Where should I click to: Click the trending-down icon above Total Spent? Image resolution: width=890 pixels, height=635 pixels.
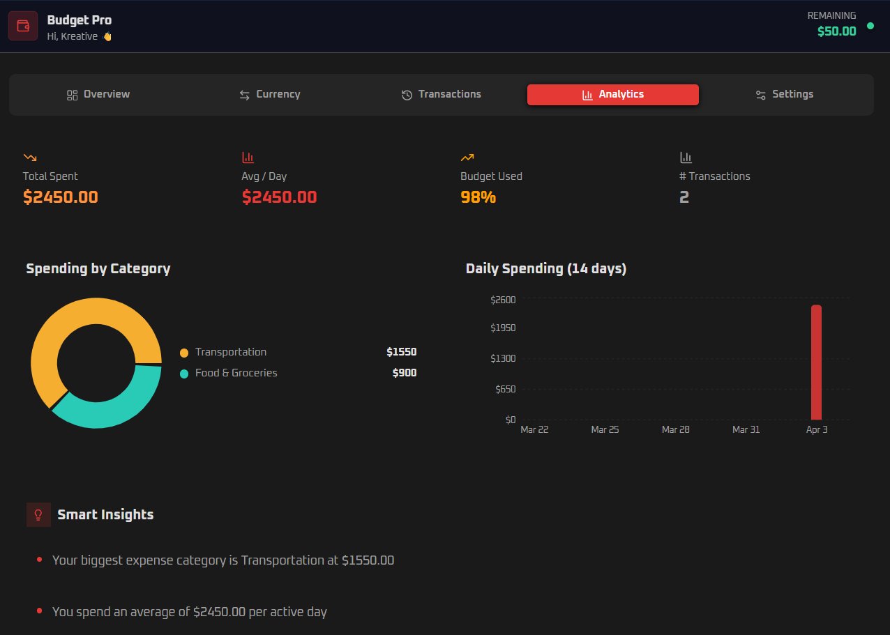pos(29,158)
